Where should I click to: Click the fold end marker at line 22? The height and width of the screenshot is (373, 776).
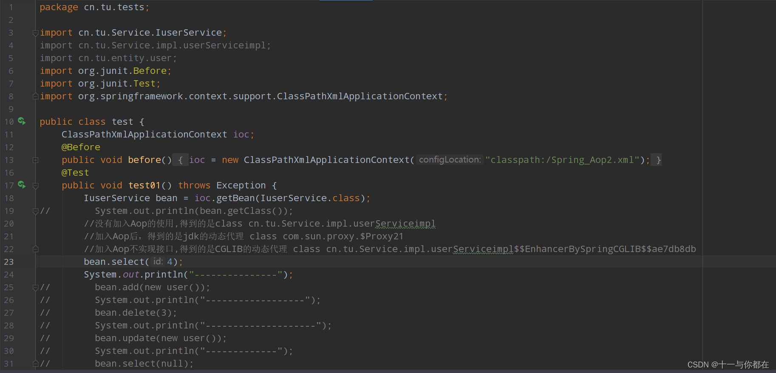pos(36,249)
